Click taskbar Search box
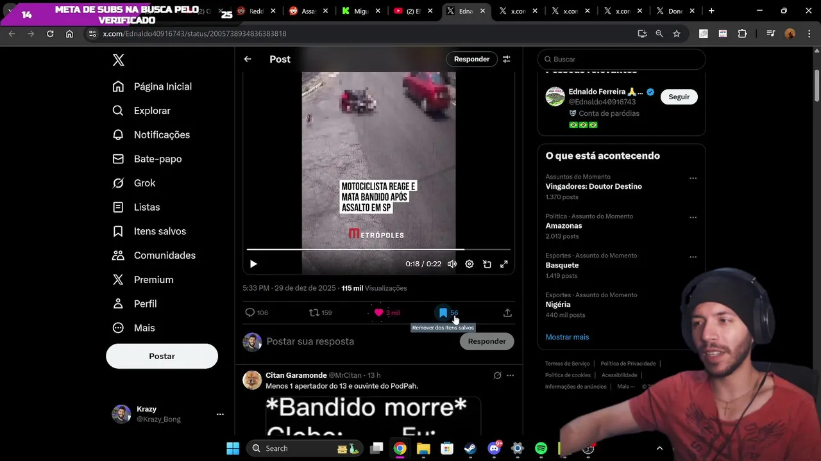The image size is (821, 461). pyautogui.click(x=305, y=448)
